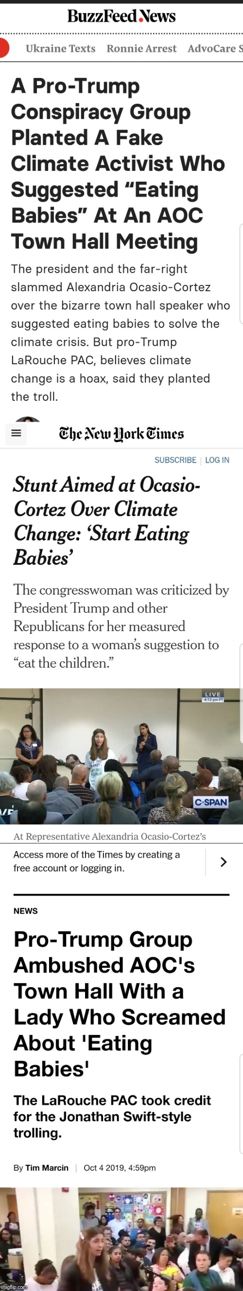Click the Tim Marcin author name

[x=47, y=1168]
